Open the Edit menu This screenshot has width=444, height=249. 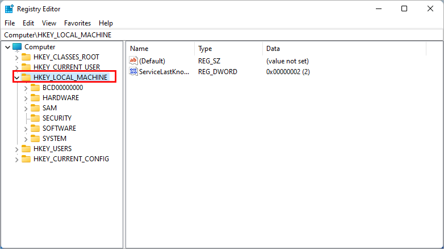28,23
